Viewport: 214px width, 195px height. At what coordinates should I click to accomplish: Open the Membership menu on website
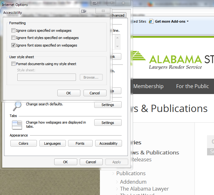click(148, 86)
